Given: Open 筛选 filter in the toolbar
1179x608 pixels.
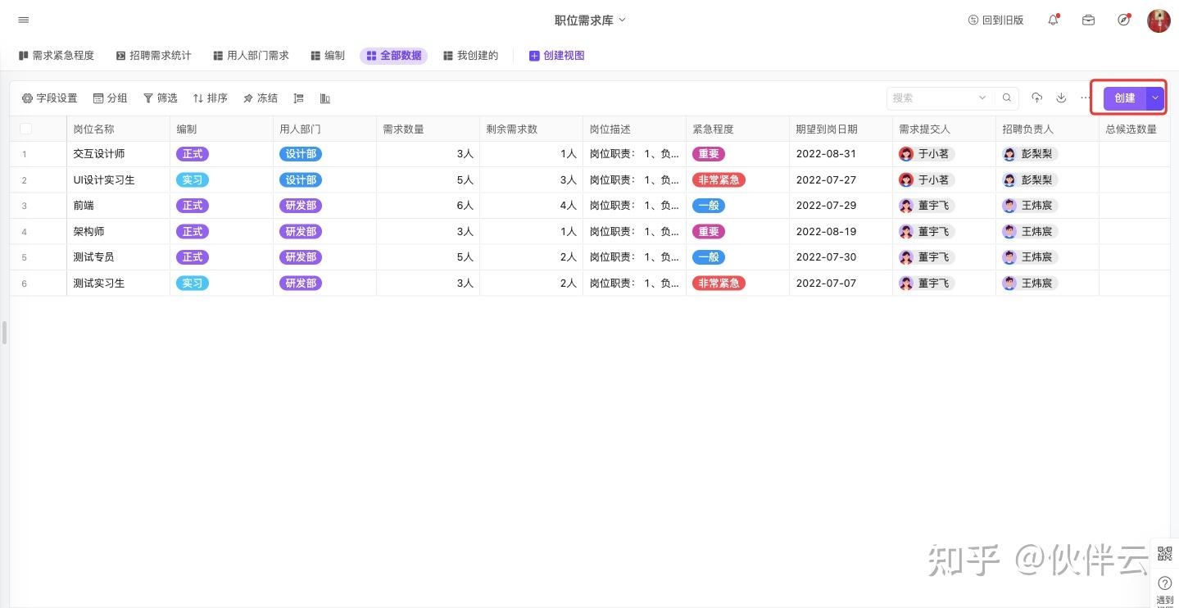Looking at the screenshot, I should pyautogui.click(x=161, y=98).
